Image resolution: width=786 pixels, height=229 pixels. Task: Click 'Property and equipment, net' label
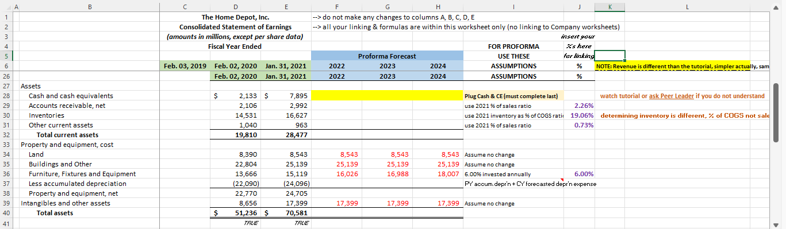click(x=73, y=193)
